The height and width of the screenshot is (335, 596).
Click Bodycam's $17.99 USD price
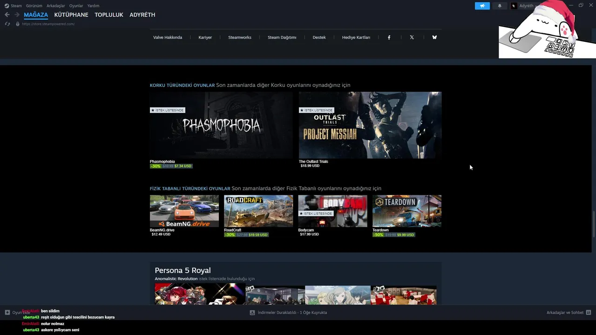click(x=310, y=234)
